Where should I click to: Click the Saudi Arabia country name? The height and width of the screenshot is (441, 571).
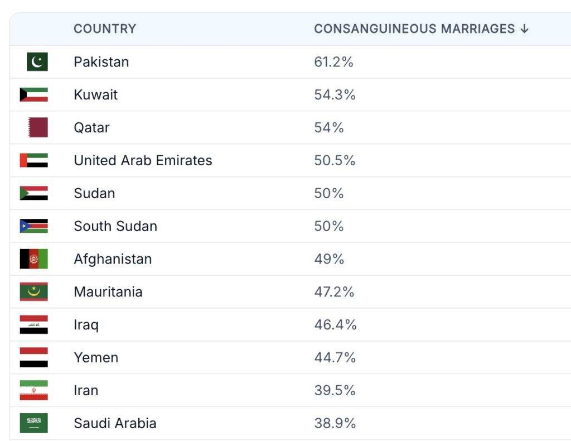(115, 424)
